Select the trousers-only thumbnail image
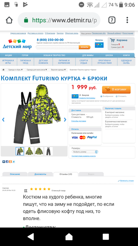The image size is (138, 246). pos(48,151)
